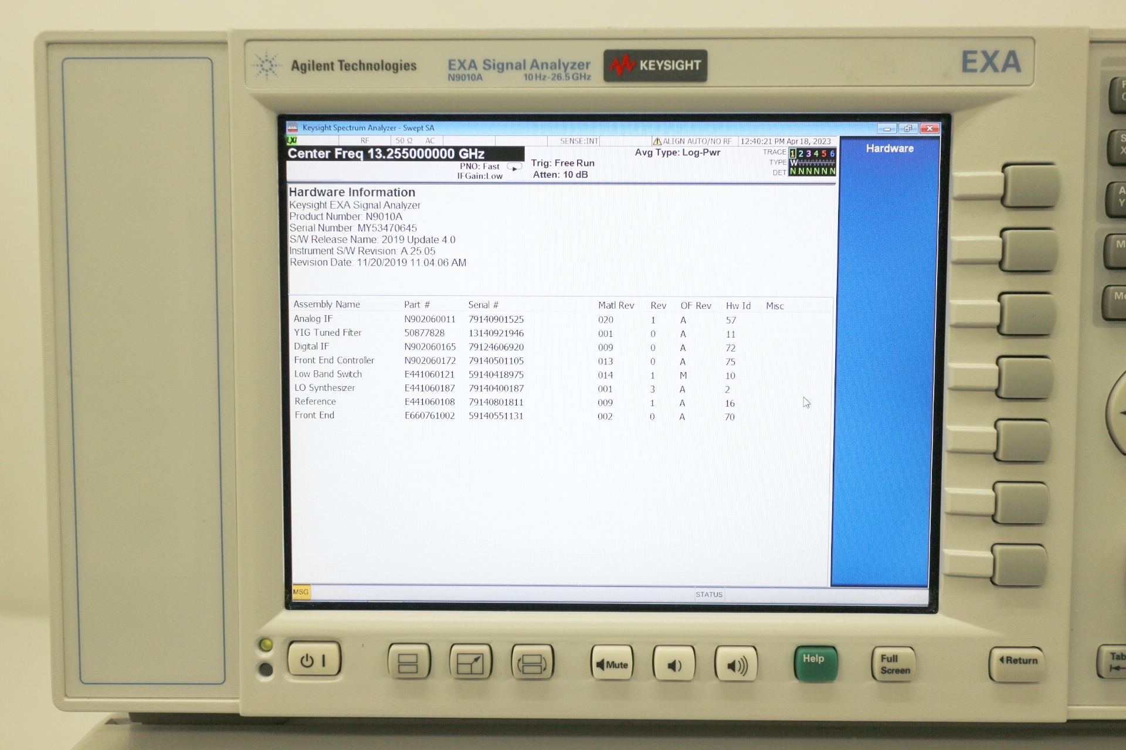Click the Keysight Spectrum Analyzer title icon
Viewport: 1126px width, 750px height.
[292, 128]
